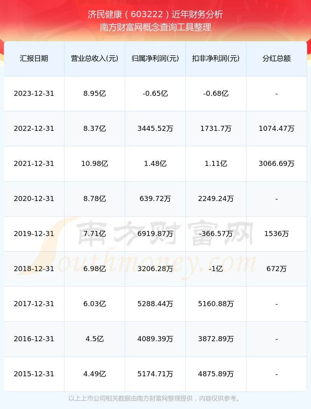Select the revenue value 10.98亿
311x409 pixels.
(x=95, y=164)
